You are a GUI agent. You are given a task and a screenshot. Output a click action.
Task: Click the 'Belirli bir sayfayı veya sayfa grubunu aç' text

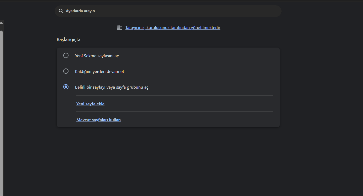click(112, 87)
